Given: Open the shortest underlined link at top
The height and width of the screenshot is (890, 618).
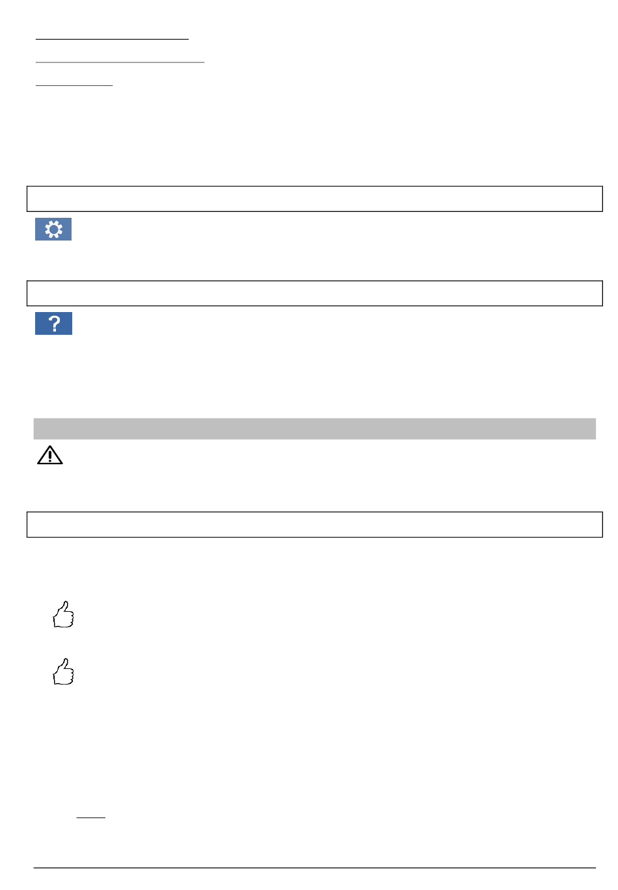Looking at the screenshot, I should [74, 85].
